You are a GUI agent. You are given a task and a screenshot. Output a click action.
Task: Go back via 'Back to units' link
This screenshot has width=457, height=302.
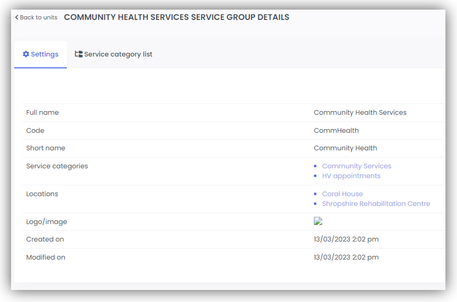[x=38, y=18]
